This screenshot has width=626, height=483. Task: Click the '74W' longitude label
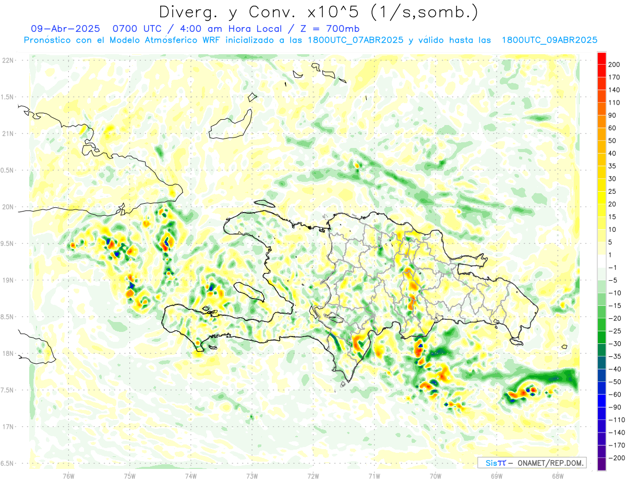[191, 476]
